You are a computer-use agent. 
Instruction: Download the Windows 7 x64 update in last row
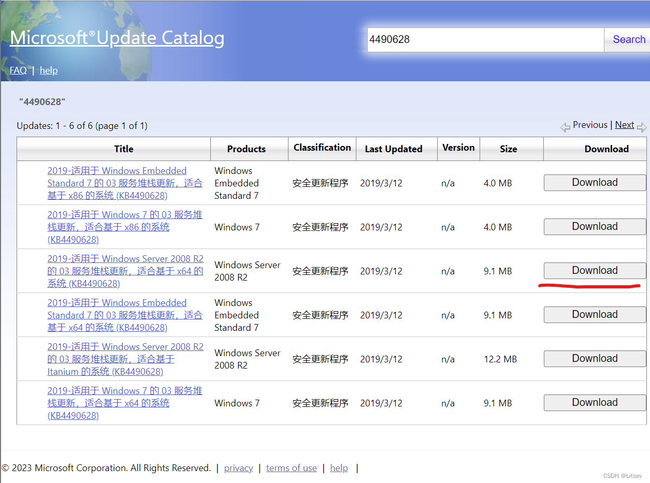(x=595, y=402)
